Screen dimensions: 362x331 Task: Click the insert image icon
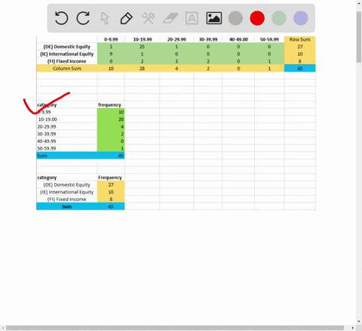[x=214, y=18]
